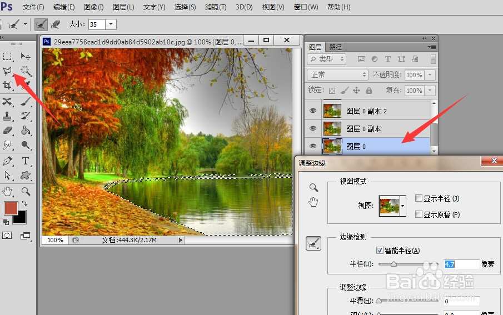Toggle the layer filter switch
The image size is (503, 315).
click(x=433, y=59)
